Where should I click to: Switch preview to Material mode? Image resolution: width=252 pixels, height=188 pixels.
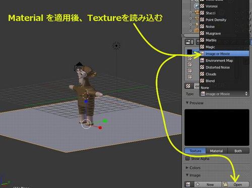pyautogui.click(x=216, y=151)
